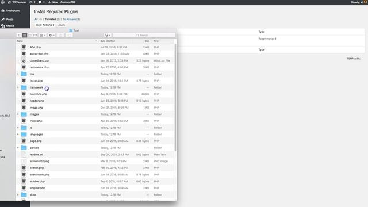Image resolution: width=368 pixels, height=207 pixels.
Task: Expand the skins folder
Action: tap(18, 194)
